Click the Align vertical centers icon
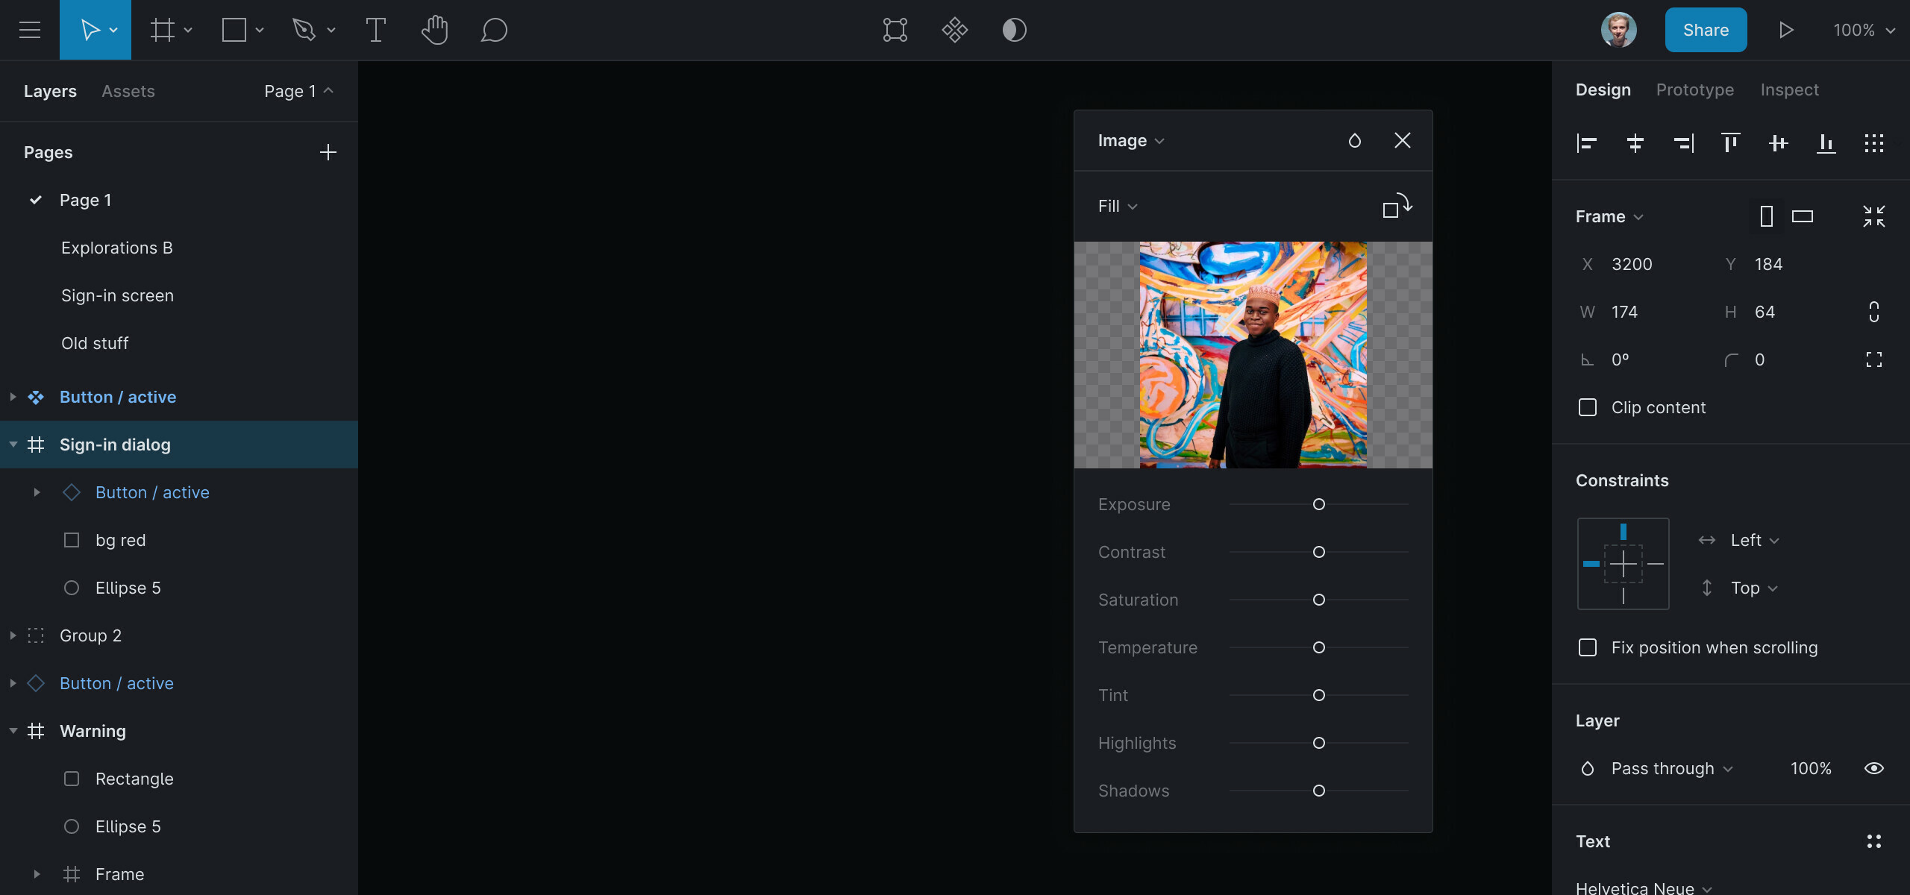 (1778, 143)
